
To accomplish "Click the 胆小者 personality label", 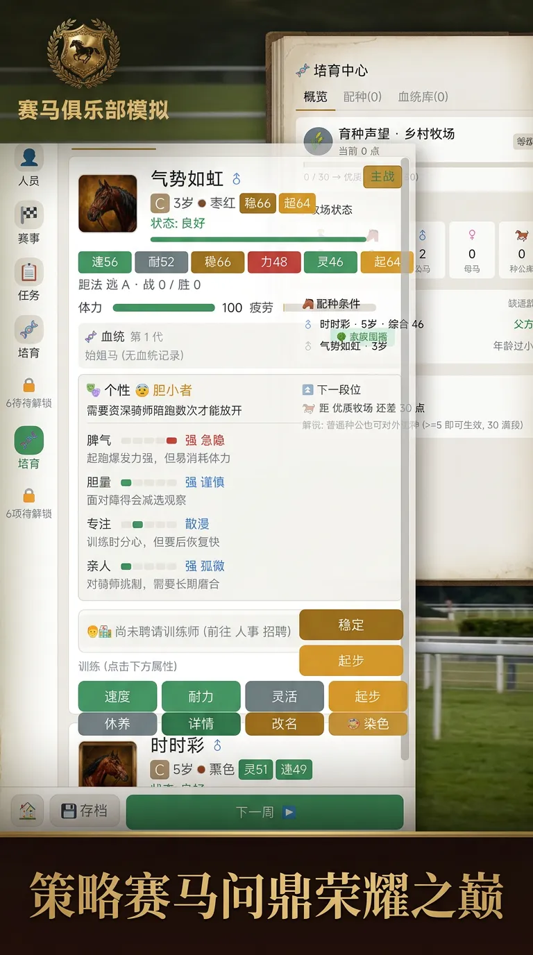I will pos(172,390).
